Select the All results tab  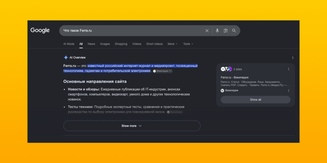81,44
